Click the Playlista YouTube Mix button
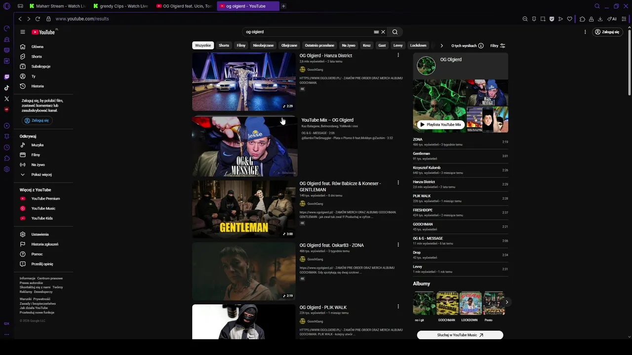The height and width of the screenshot is (355, 632). (440, 125)
